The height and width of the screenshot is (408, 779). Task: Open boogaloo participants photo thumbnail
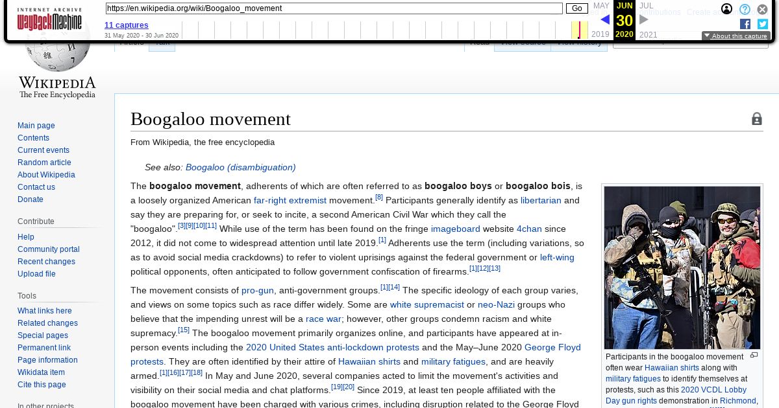pyautogui.click(x=682, y=268)
